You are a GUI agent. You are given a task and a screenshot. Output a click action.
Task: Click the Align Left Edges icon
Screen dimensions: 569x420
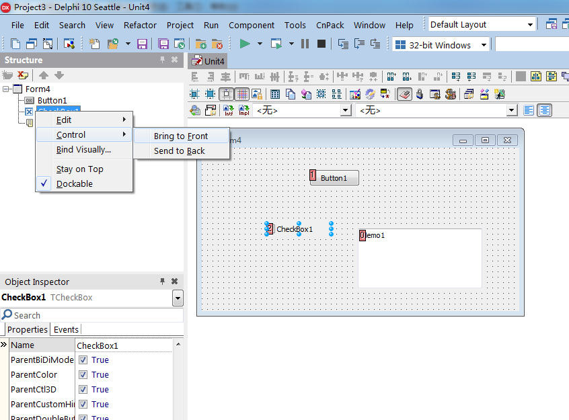coord(195,77)
